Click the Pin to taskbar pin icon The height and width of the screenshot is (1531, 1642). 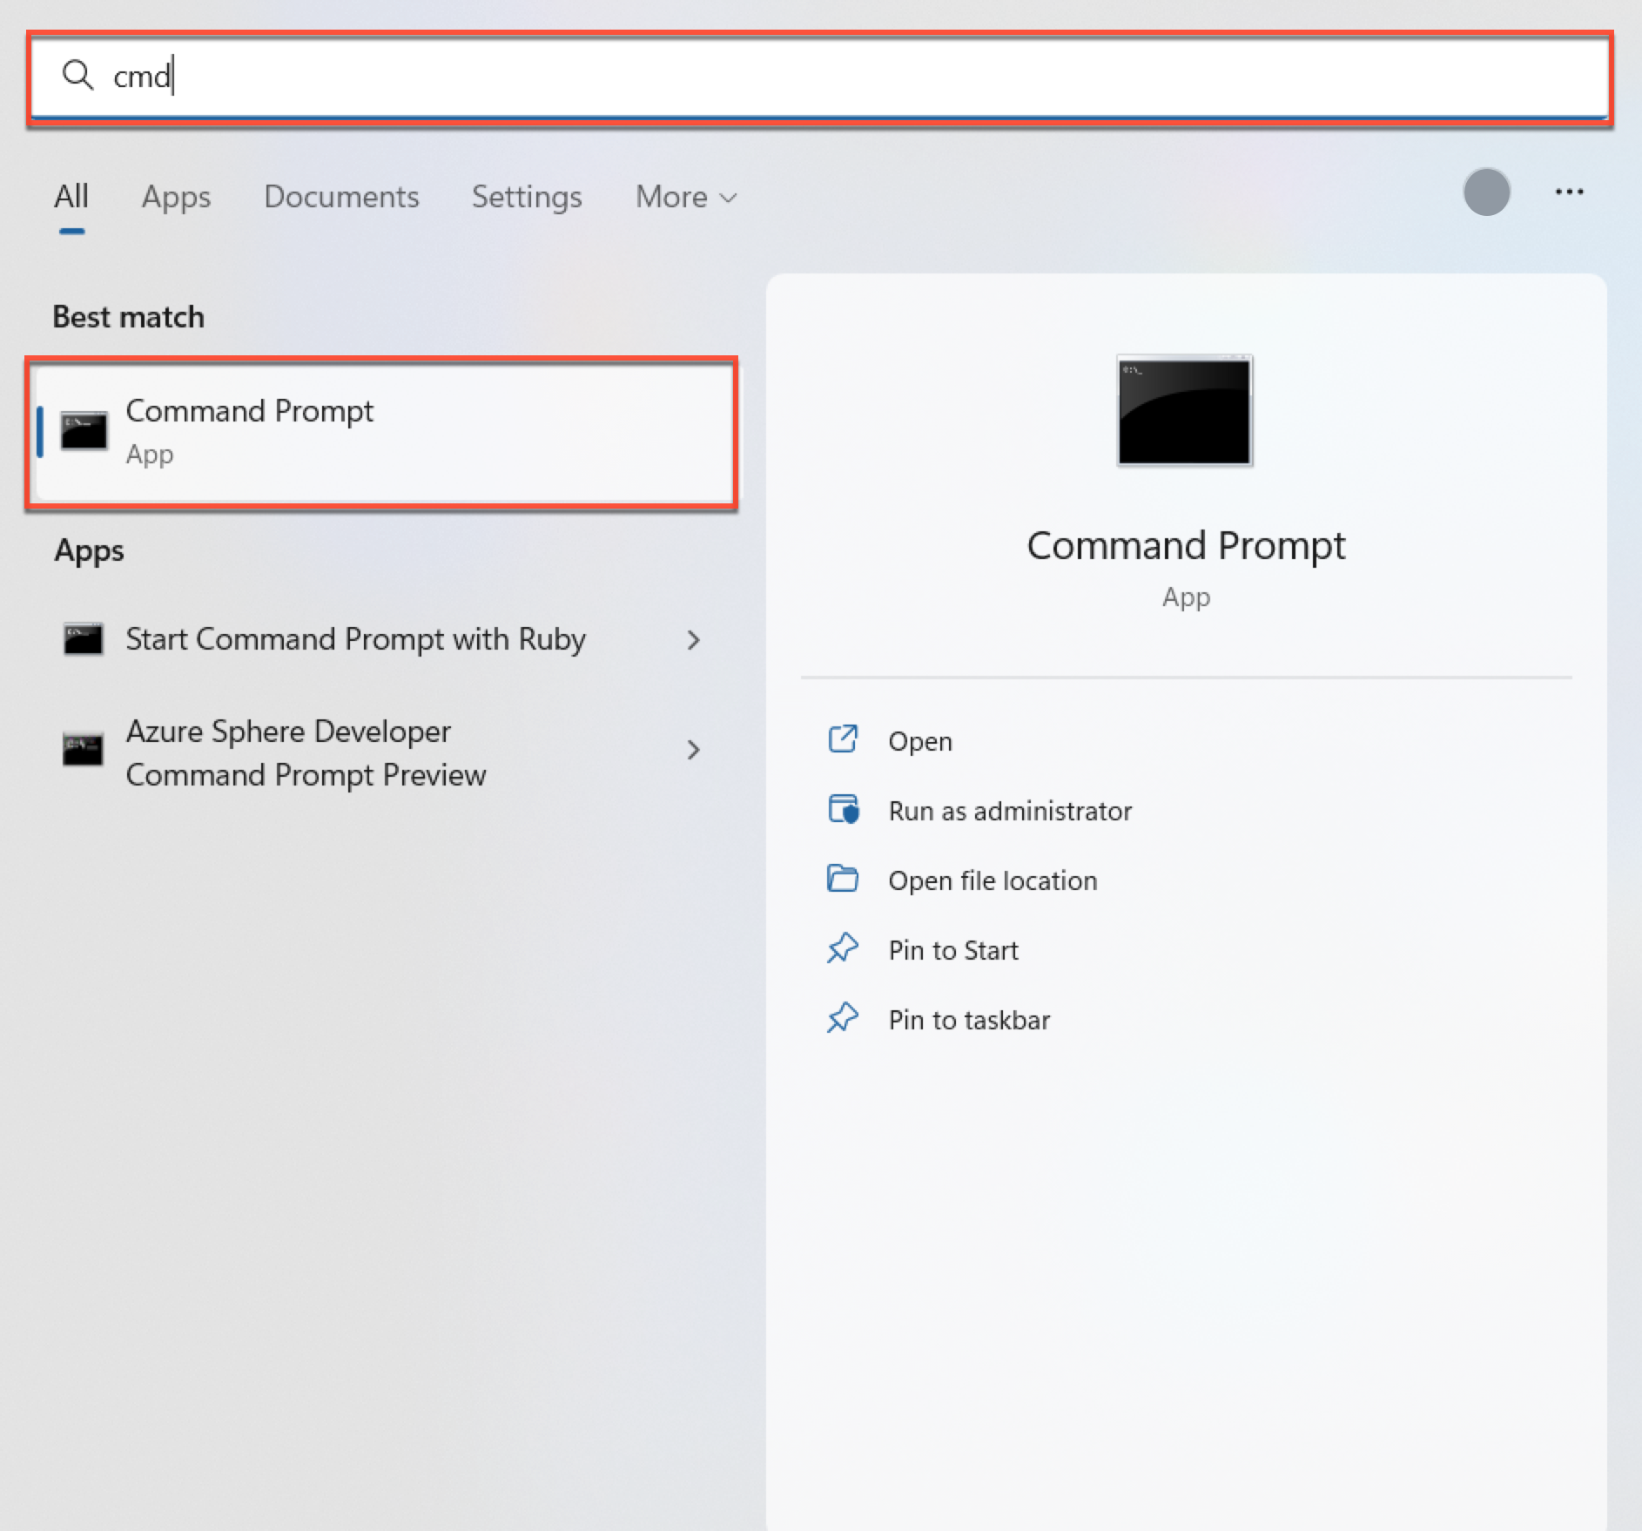point(843,1018)
